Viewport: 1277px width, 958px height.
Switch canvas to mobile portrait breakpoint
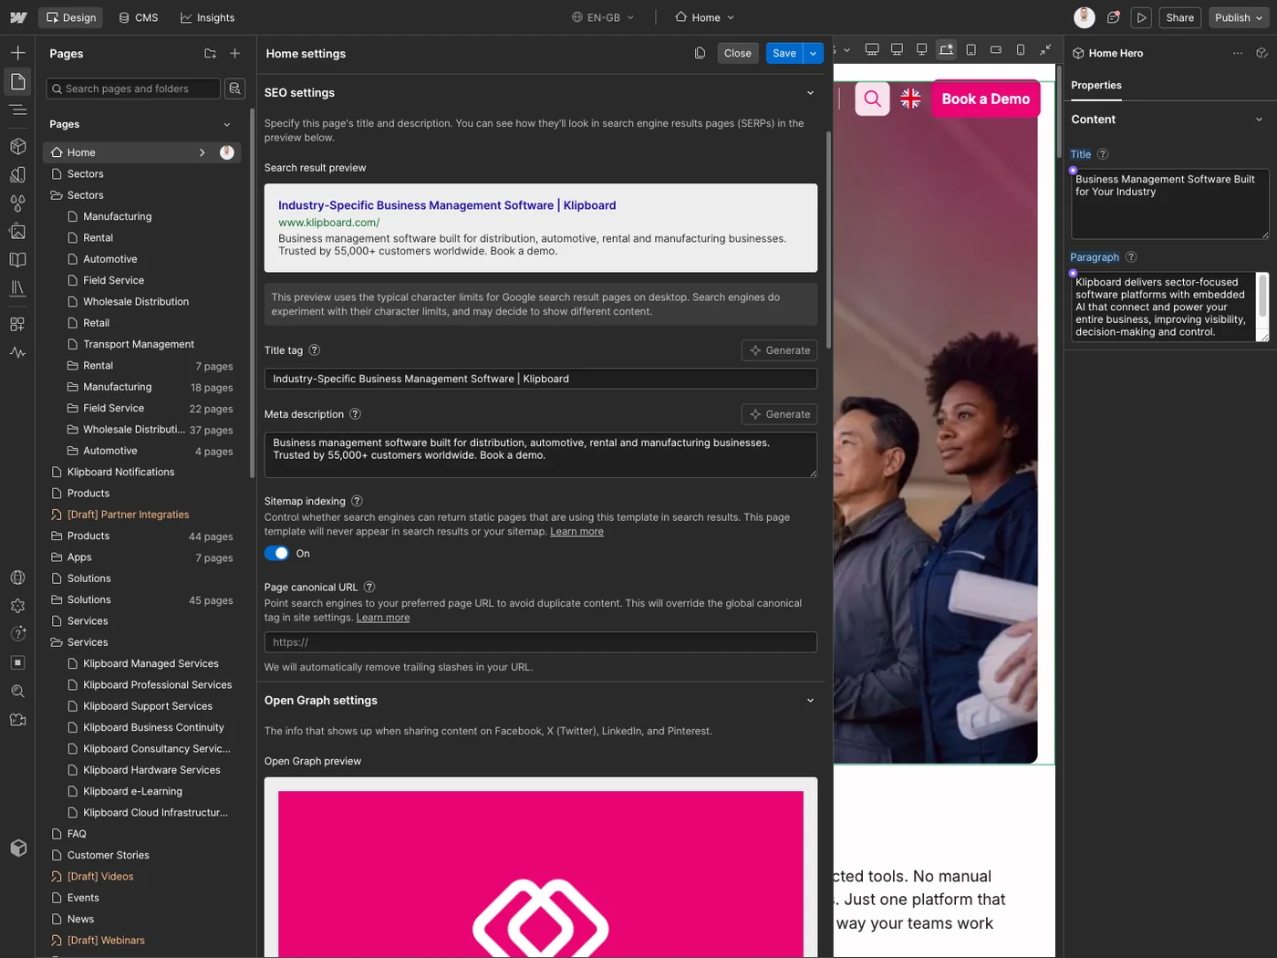pos(1021,49)
